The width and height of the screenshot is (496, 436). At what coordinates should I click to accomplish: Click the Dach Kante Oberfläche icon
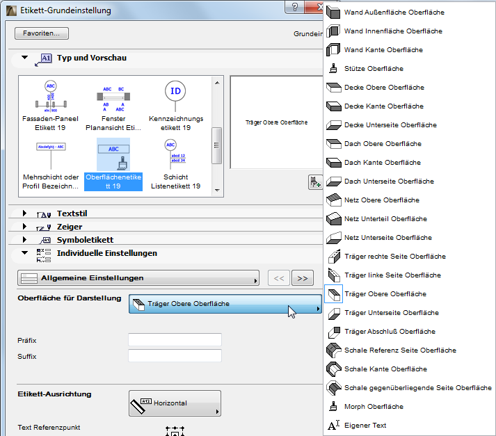tap(333, 163)
